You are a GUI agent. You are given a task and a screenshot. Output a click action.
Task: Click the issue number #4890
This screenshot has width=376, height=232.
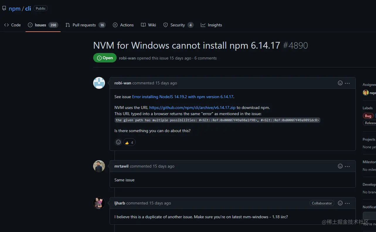(295, 45)
